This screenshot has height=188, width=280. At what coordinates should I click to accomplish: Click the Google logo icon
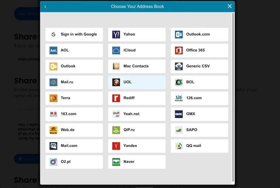[53, 35]
